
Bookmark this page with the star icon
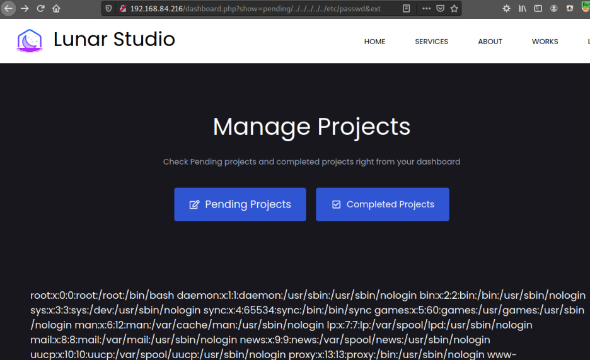454,8
